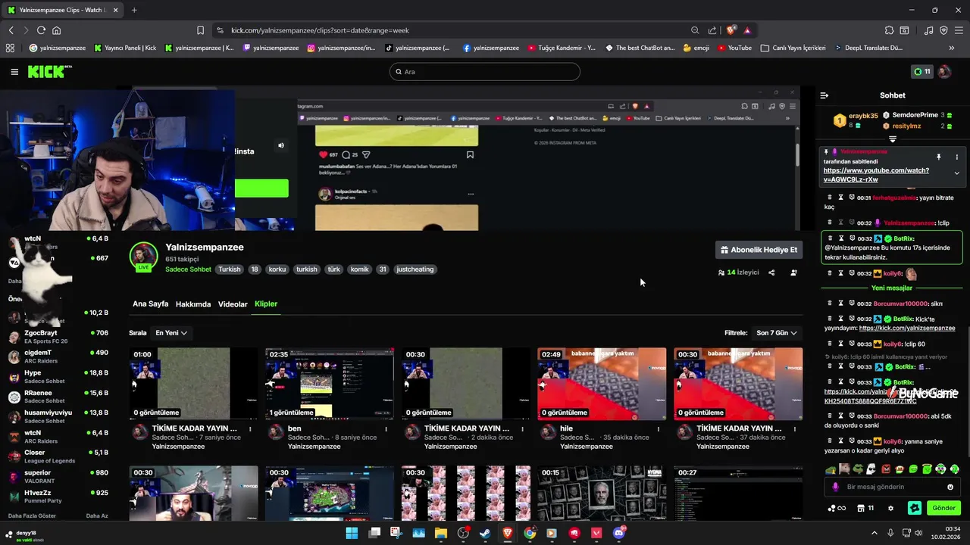Click Bir mesaj gönderin chat input

click(893, 487)
